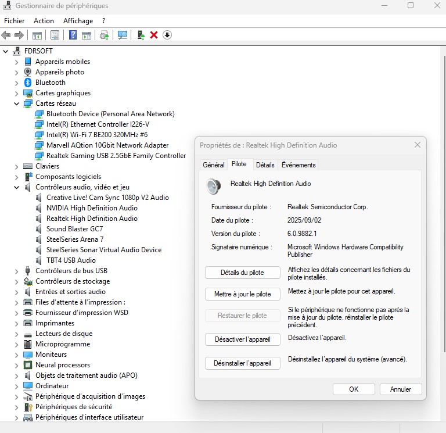446x433 pixels.
Task: Expand the Imprimantes node
Action: click(16, 323)
